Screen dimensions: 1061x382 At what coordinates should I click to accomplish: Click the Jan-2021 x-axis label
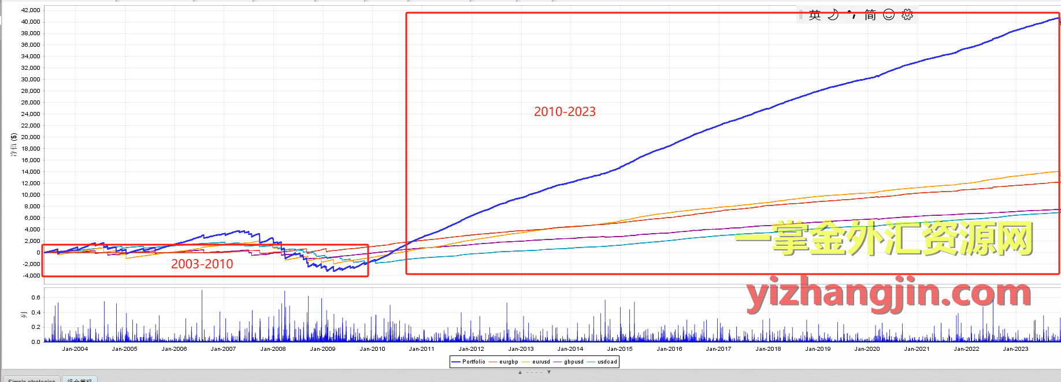pyautogui.click(x=917, y=349)
